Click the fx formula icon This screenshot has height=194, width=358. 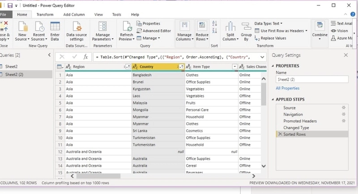click(85, 57)
